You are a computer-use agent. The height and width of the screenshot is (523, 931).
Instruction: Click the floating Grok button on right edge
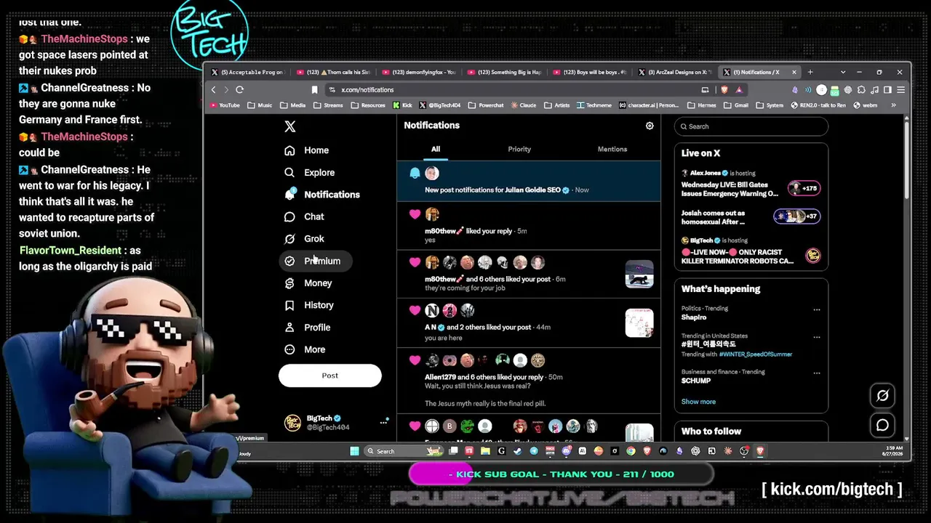[x=882, y=395]
